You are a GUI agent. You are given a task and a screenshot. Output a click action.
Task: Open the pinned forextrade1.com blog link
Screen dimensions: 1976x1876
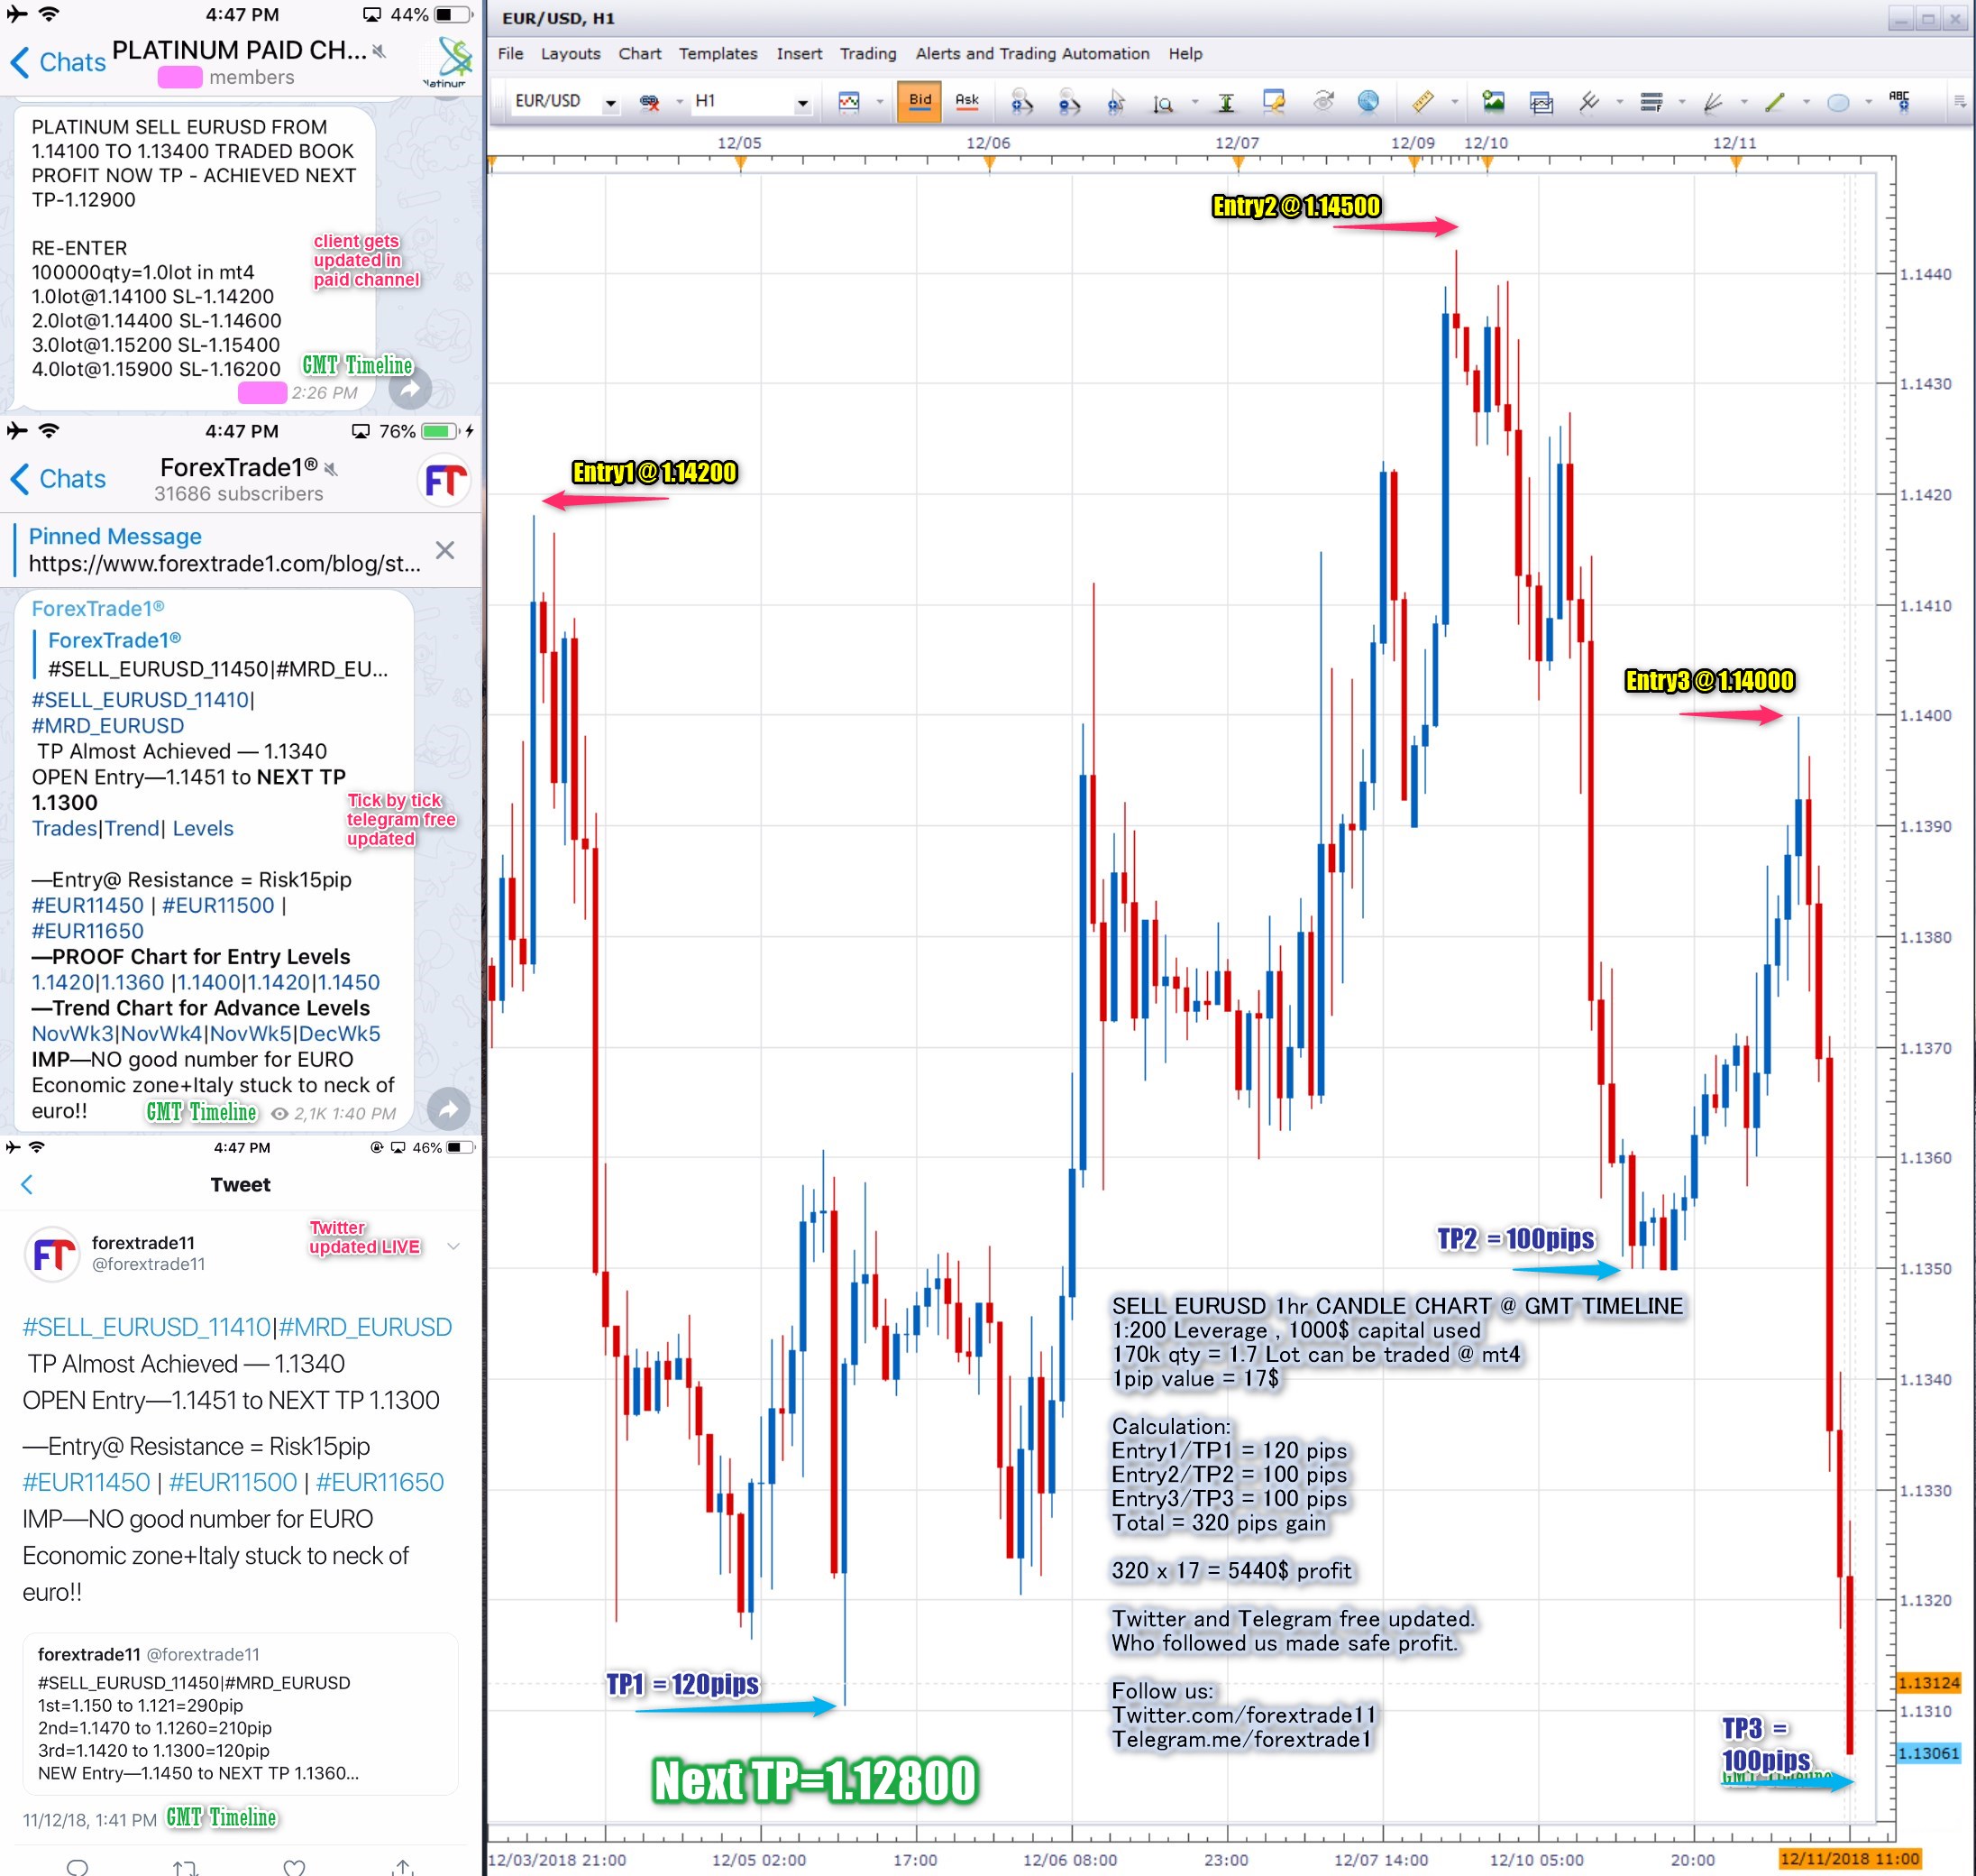point(224,564)
